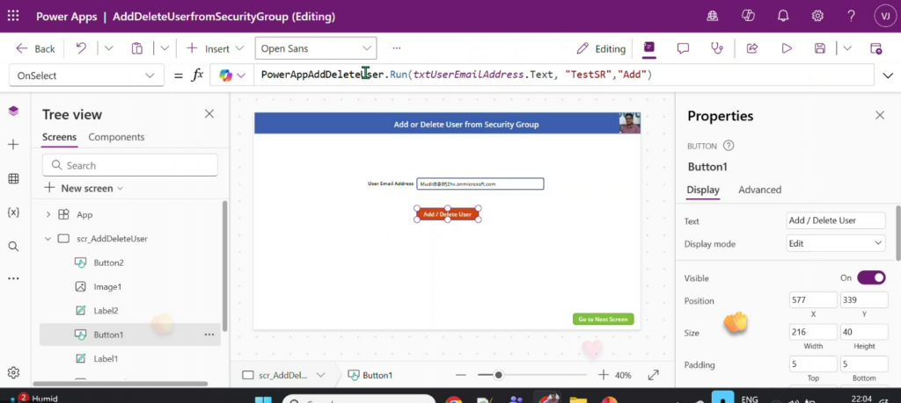901x403 pixels.
Task: Click the Back button
Action: [35, 48]
